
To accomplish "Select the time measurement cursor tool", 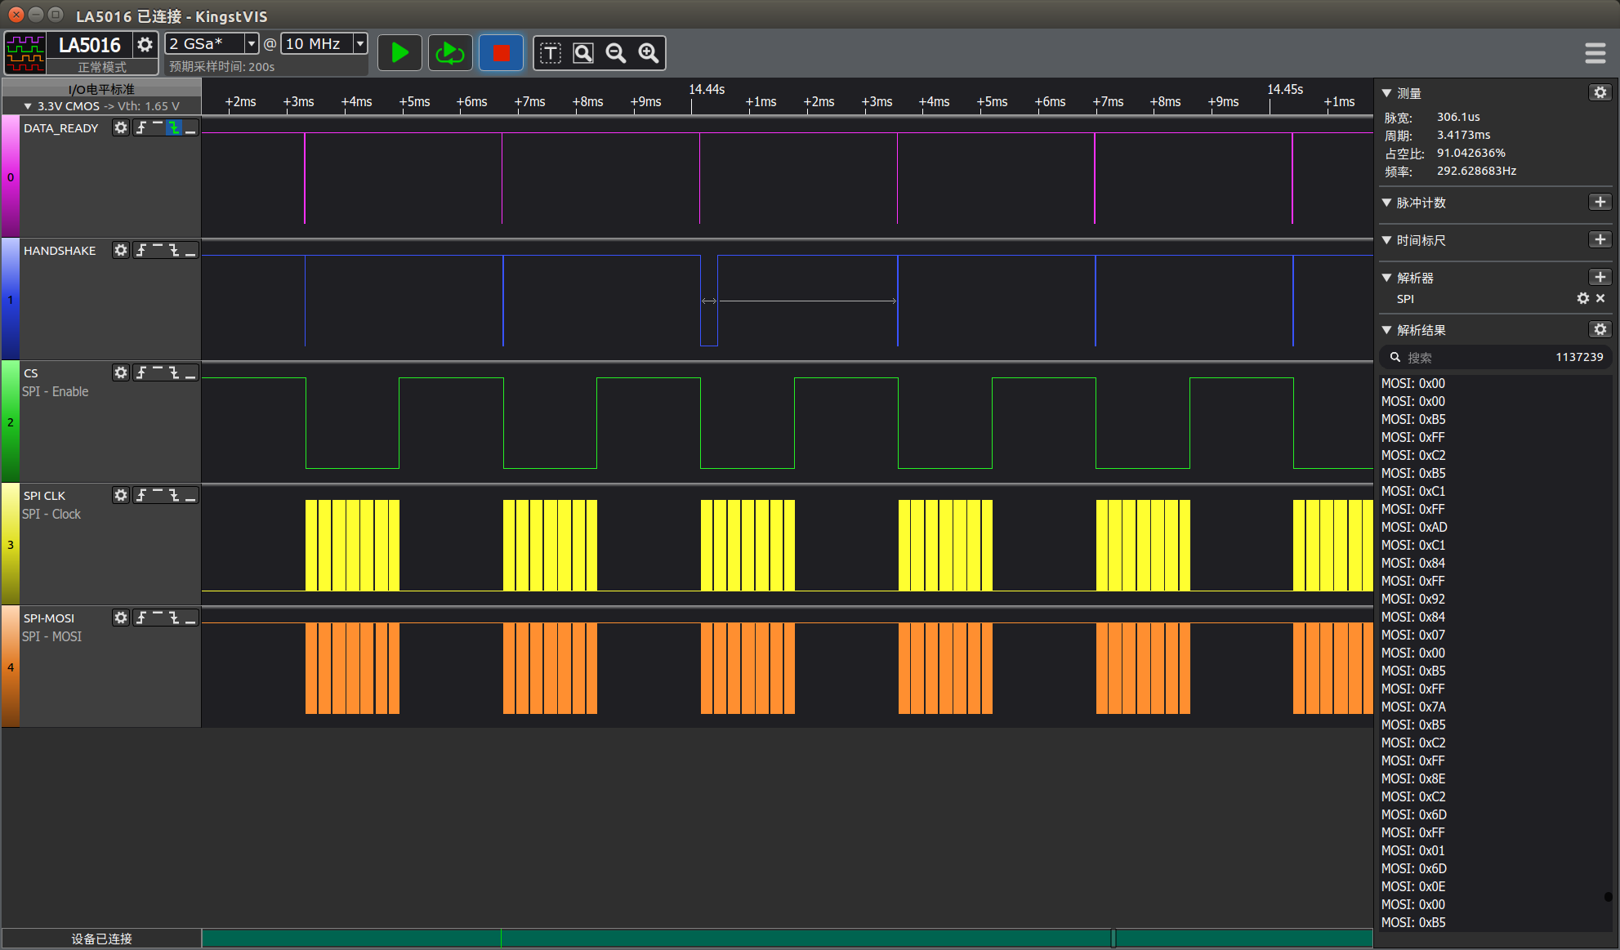I will coord(551,53).
